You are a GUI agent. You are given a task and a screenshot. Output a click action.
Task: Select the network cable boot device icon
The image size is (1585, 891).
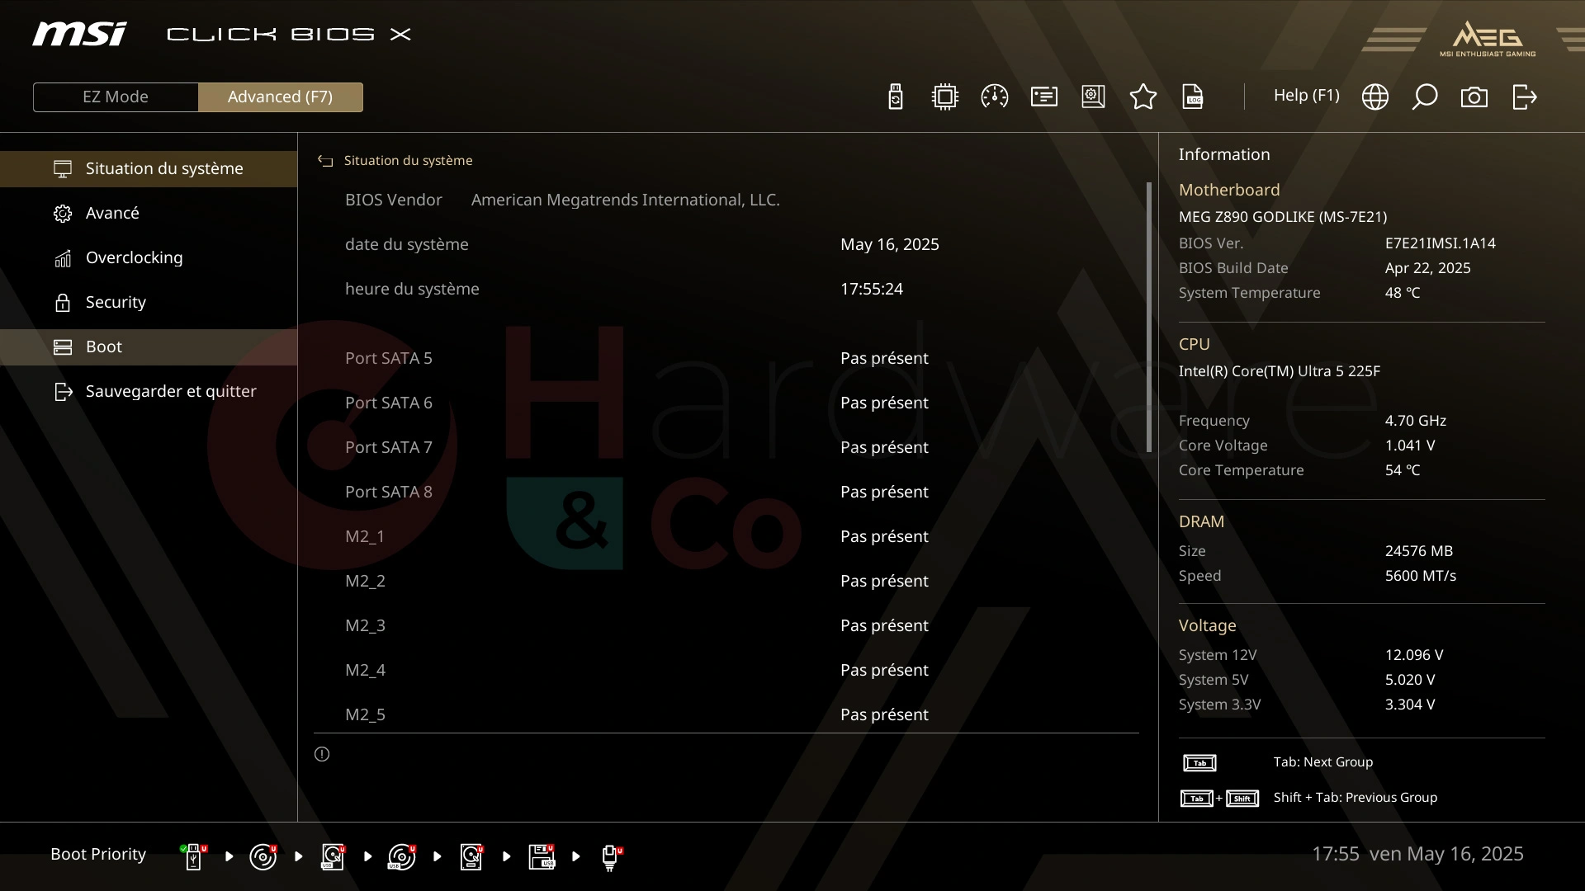click(611, 857)
